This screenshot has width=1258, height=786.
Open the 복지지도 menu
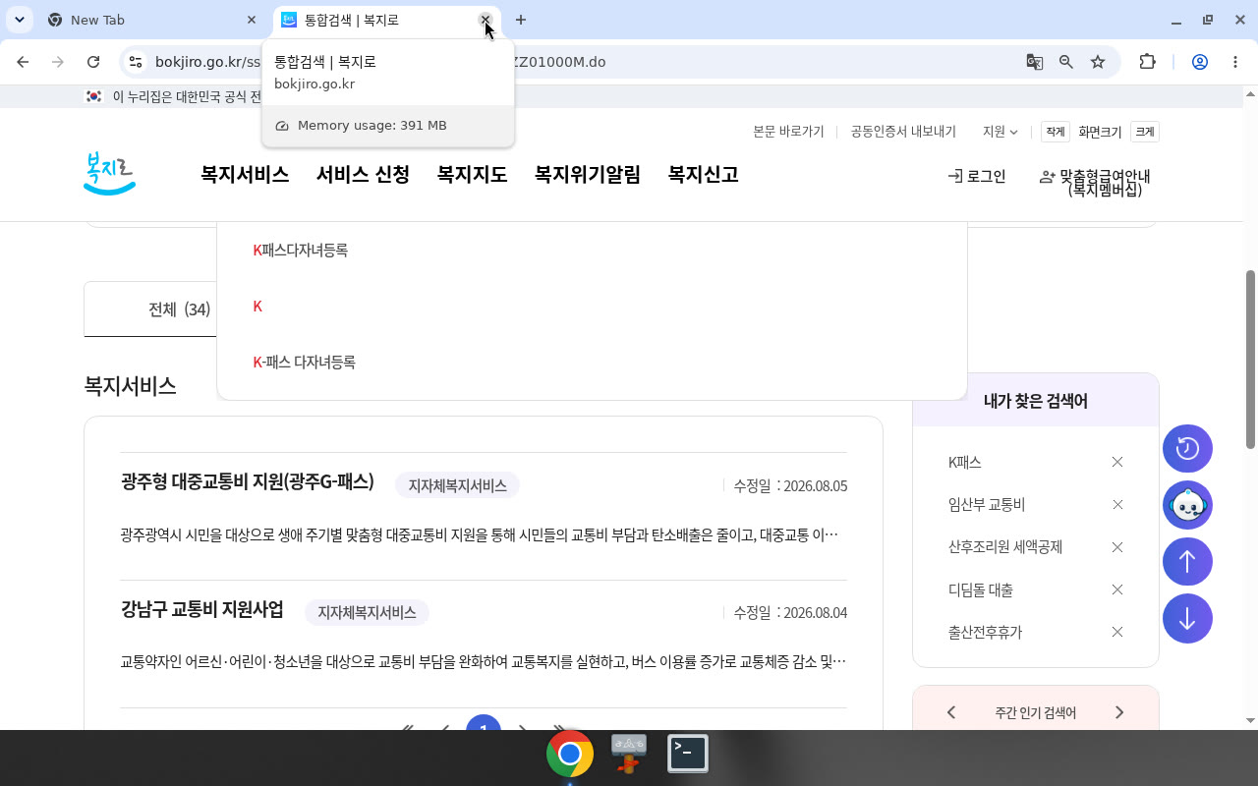[x=472, y=175]
